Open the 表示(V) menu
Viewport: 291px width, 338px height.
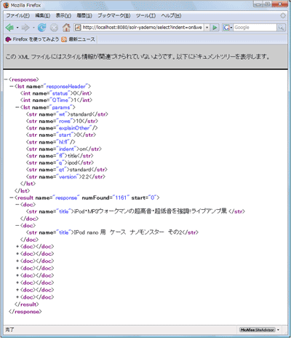tap(63, 15)
